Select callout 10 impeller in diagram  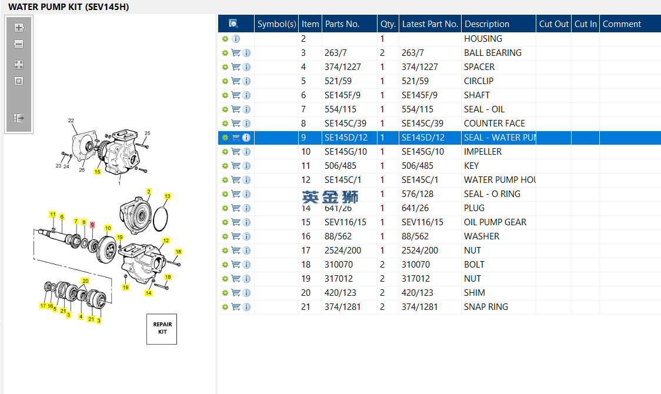pos(108,228)
